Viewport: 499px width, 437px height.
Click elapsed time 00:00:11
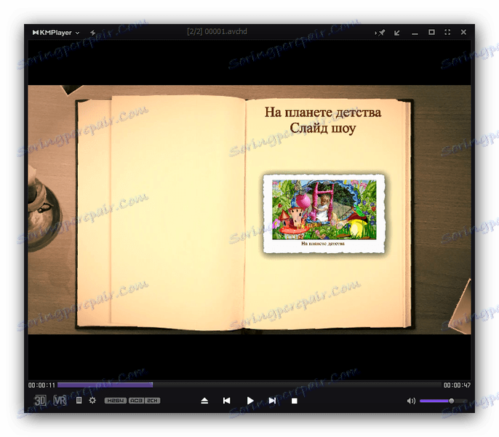[x=41, y=385]
